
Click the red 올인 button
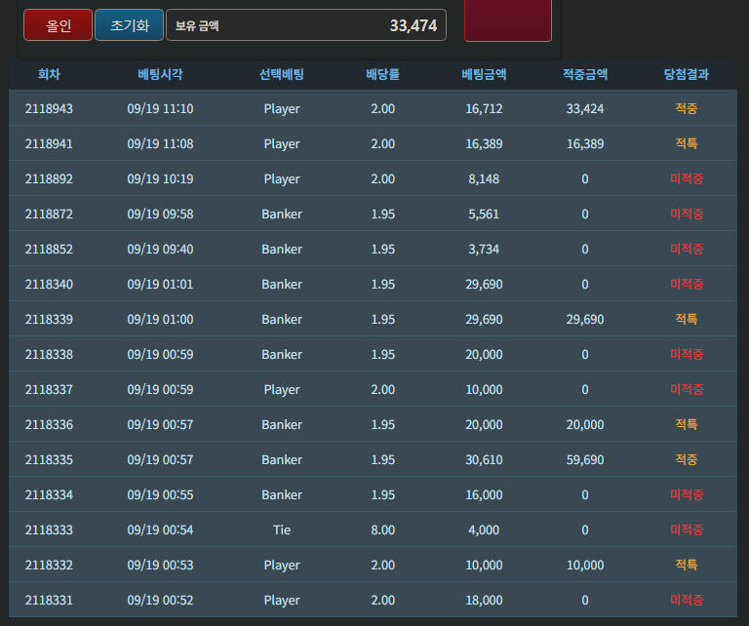(x=58, y=24)
